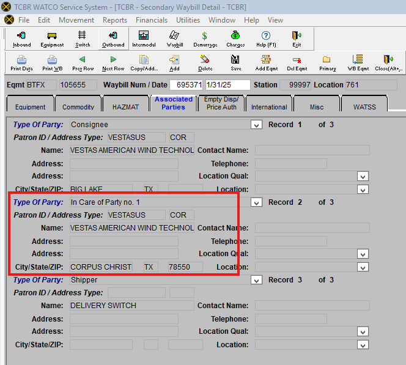The height and width of the screenshot is (365, 406).
Task: Click the Waybill Num field 695371
Action: pos(186,85)
